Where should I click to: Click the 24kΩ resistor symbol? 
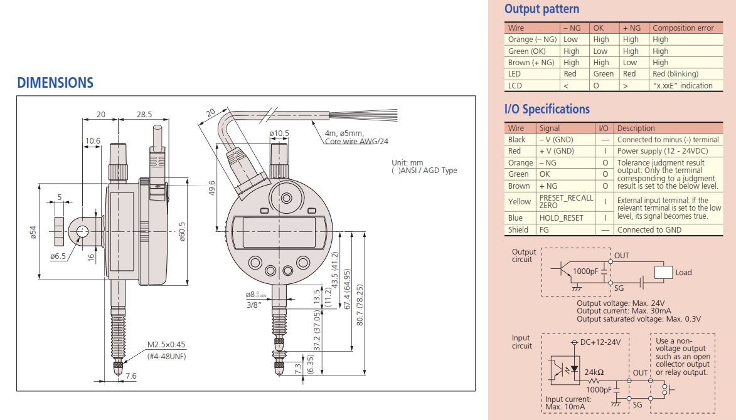pyautogui.click(x=594, y=381)
